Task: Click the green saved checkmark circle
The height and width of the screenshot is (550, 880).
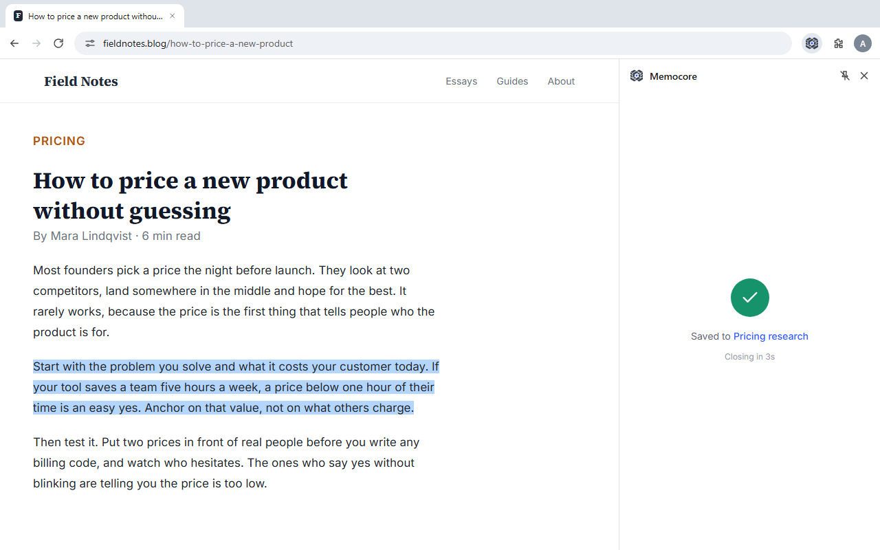Action: (750, 298)
